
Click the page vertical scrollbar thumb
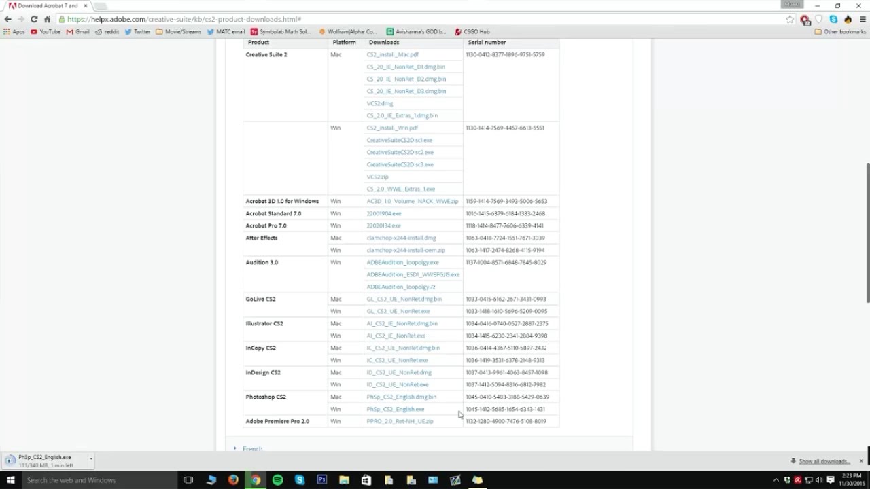click(x=867, y=232)
